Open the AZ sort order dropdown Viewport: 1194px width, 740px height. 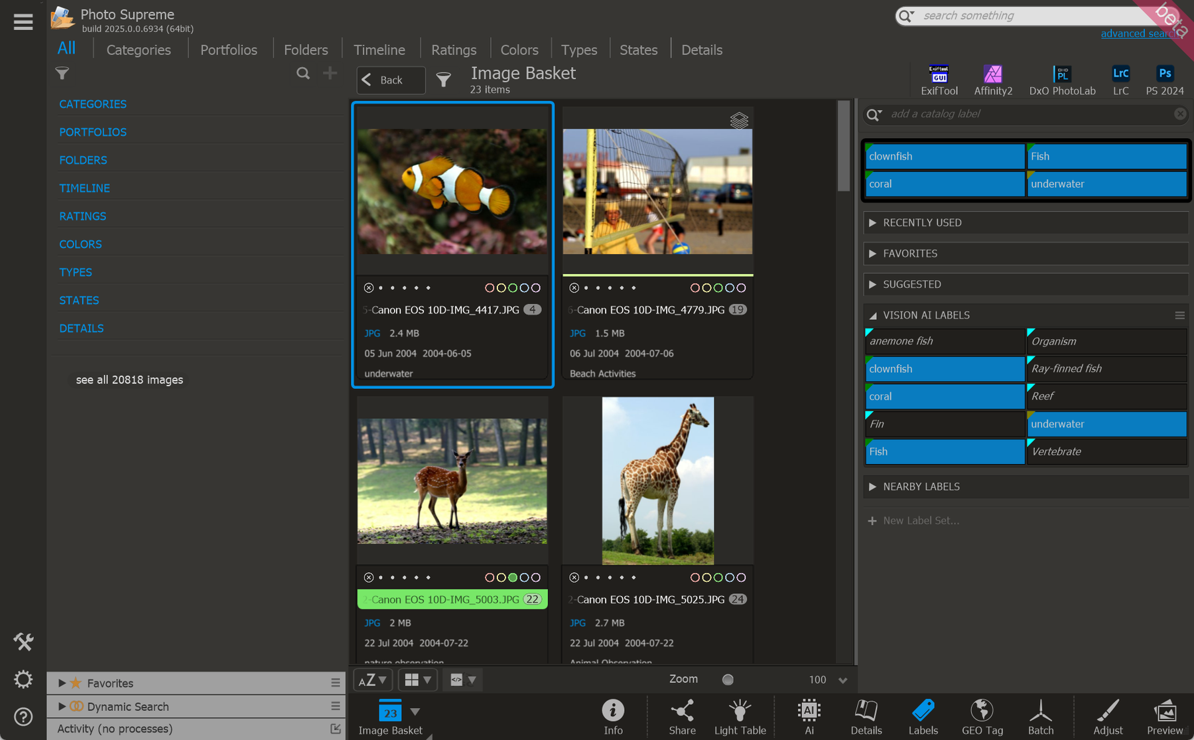(373, 680)
